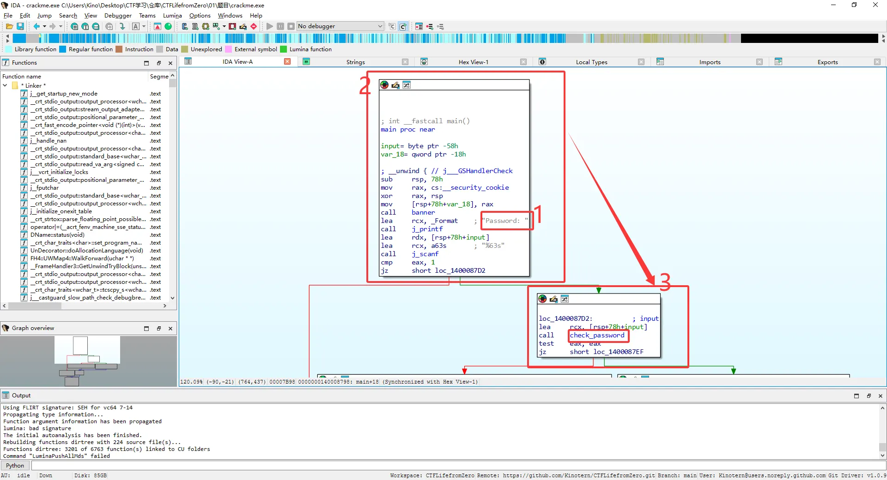This screenshot has width=887, height=480.
Task: Open the Debugger menu
Action: tap(118, 15)
